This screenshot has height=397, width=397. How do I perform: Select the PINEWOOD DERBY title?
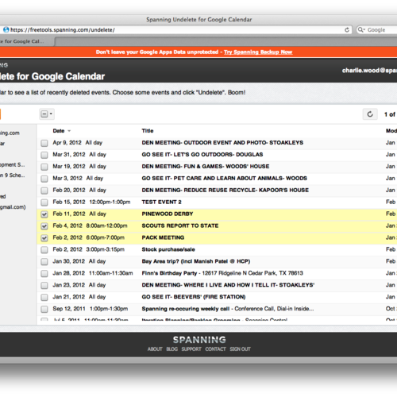click(x=168, y=214)
